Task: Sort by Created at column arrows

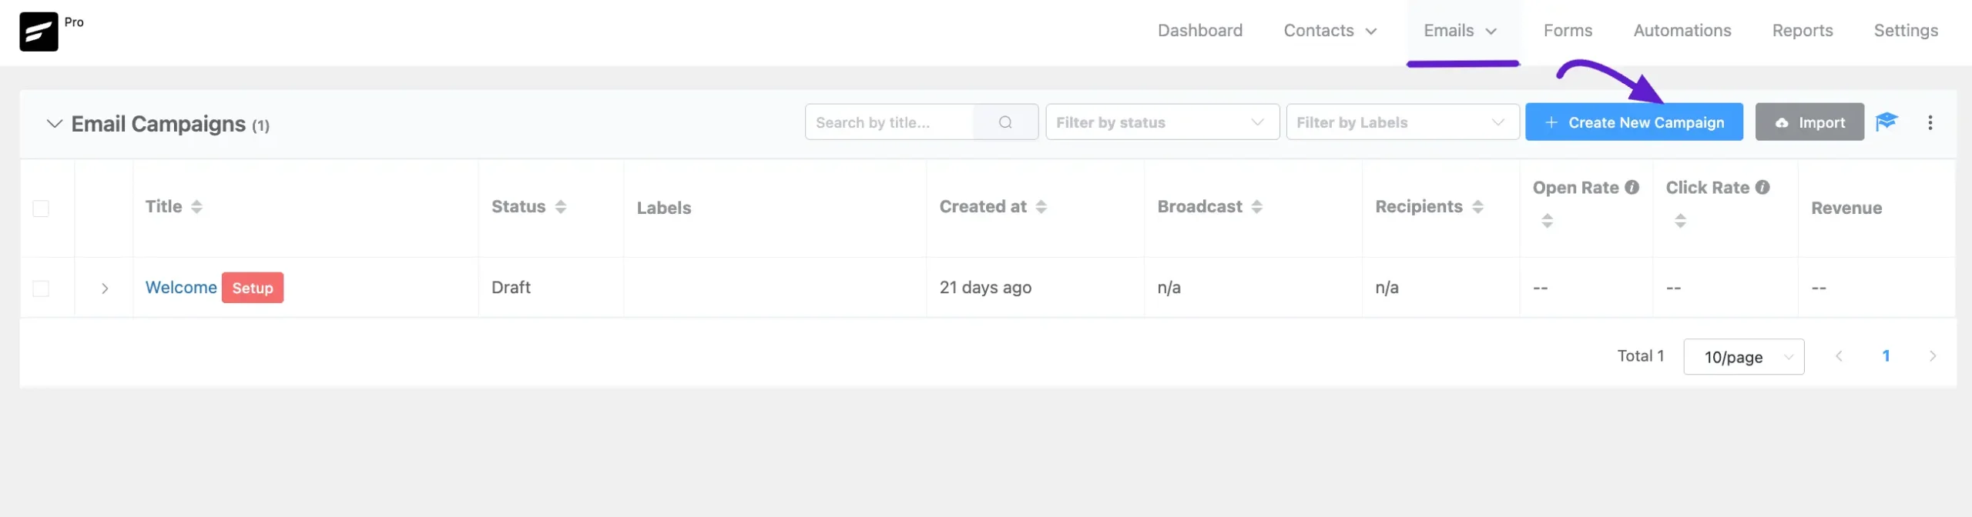Action: pyautogui.click(x=1041, y=207)
